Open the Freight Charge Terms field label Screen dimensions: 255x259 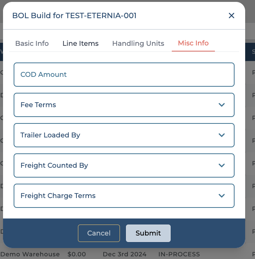(x=58, y=196)
